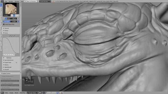Click the Primary Data Path field
The width and height of the screenshot is (168, 94).
click(10, 81)
